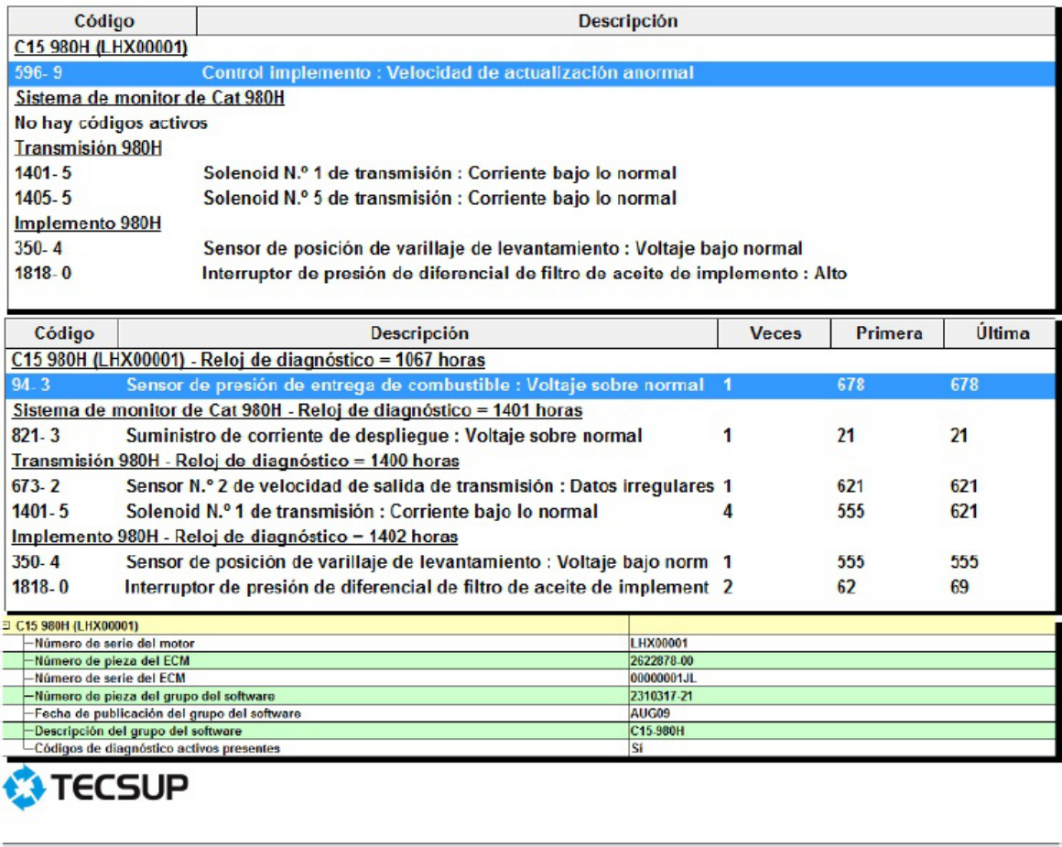
Task: Click the engine serial value LHX00001 in the ECM summary
Action: (x=658, y=644)
